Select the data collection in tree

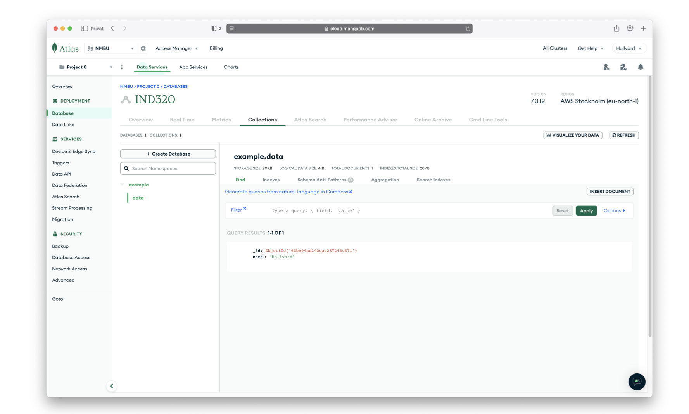point(138,198)
